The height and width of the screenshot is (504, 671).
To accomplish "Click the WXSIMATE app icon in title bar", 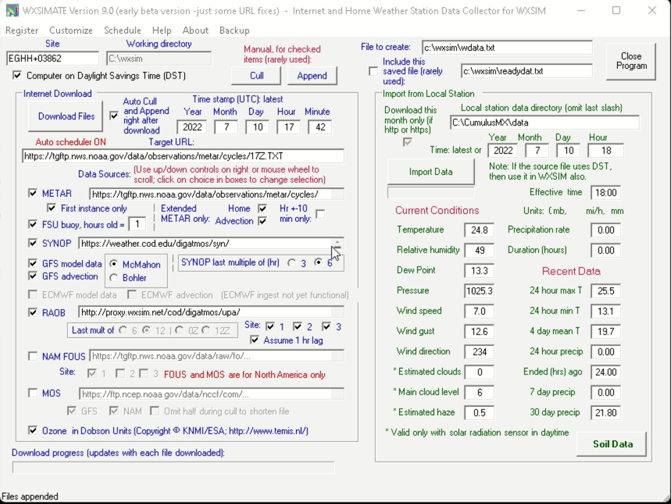I will [x=12, y=10].
